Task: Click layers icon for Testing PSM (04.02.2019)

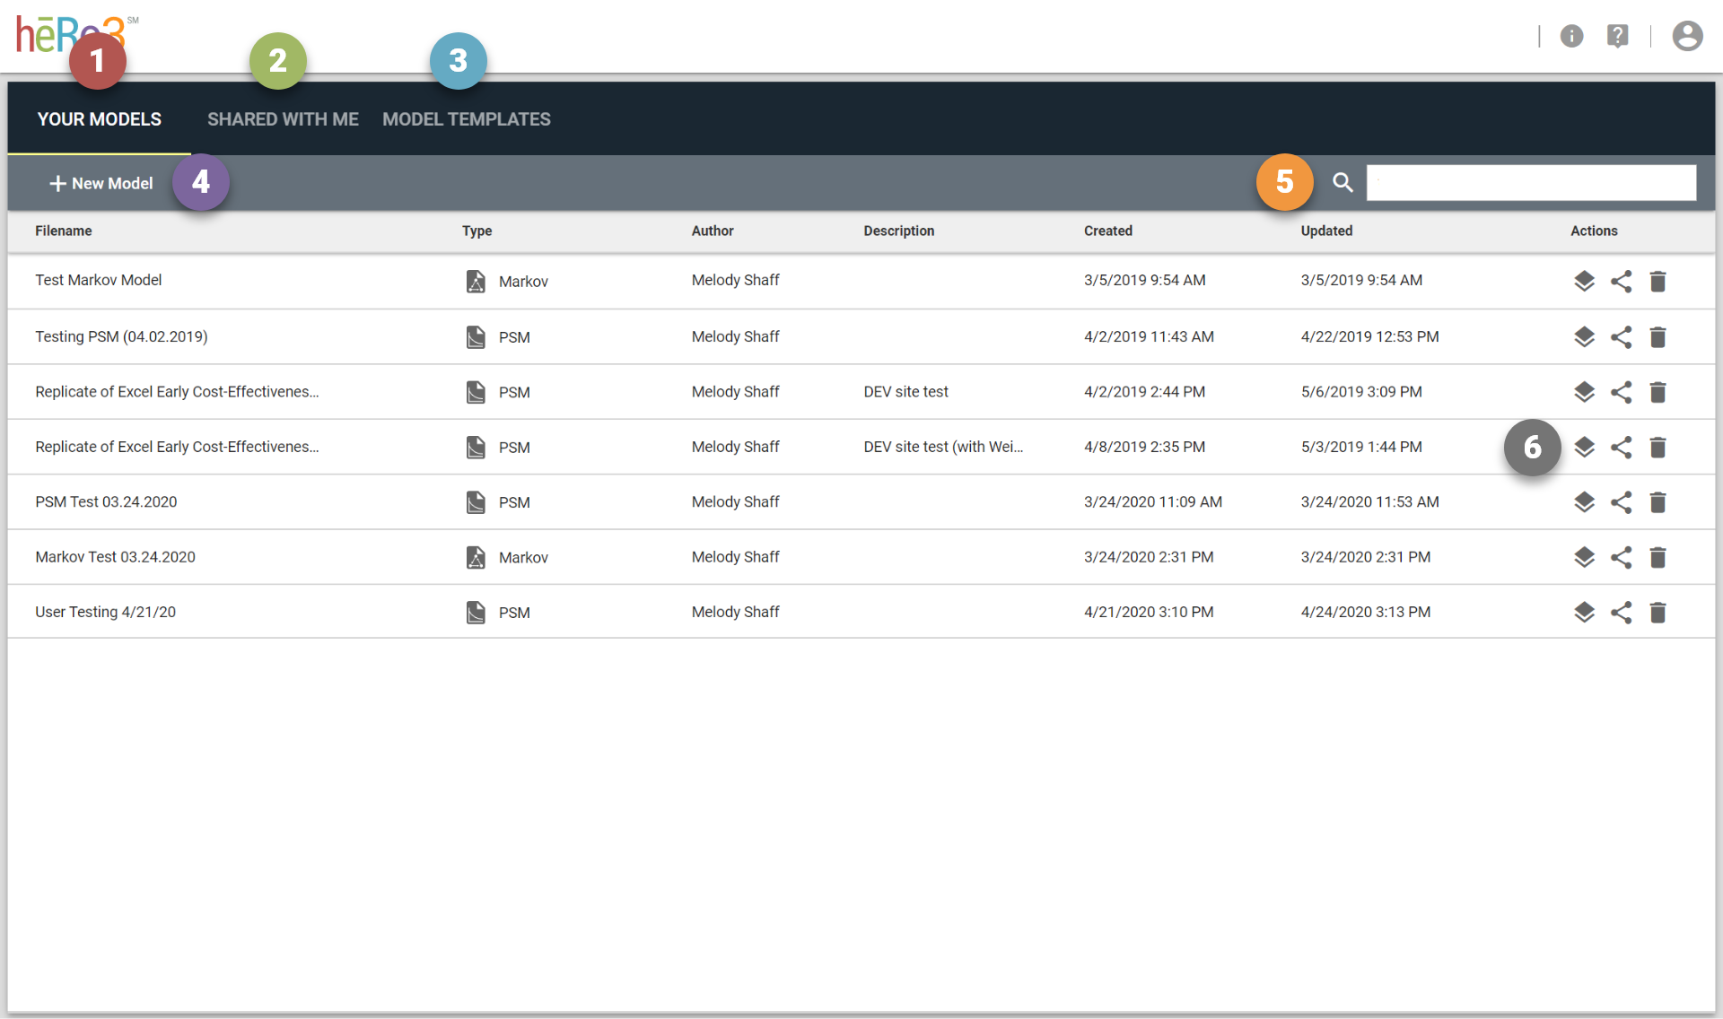Action: (1584, 336)
